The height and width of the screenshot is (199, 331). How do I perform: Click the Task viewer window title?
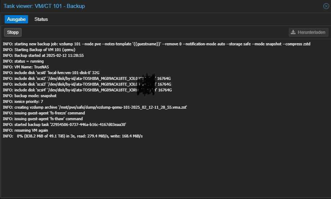(x=44, y=6)
